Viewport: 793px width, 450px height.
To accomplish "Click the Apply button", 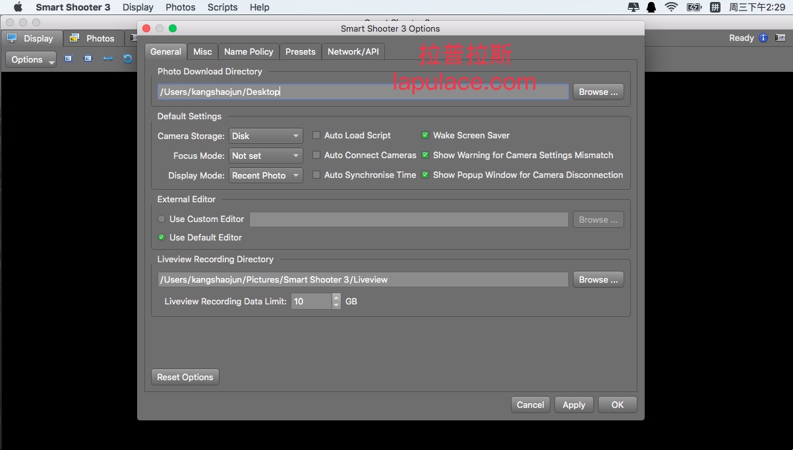I will pyautogui.click(x=574, y=405).
